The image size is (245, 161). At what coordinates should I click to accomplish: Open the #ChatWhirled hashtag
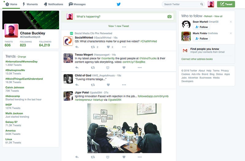tap(149, 41)
